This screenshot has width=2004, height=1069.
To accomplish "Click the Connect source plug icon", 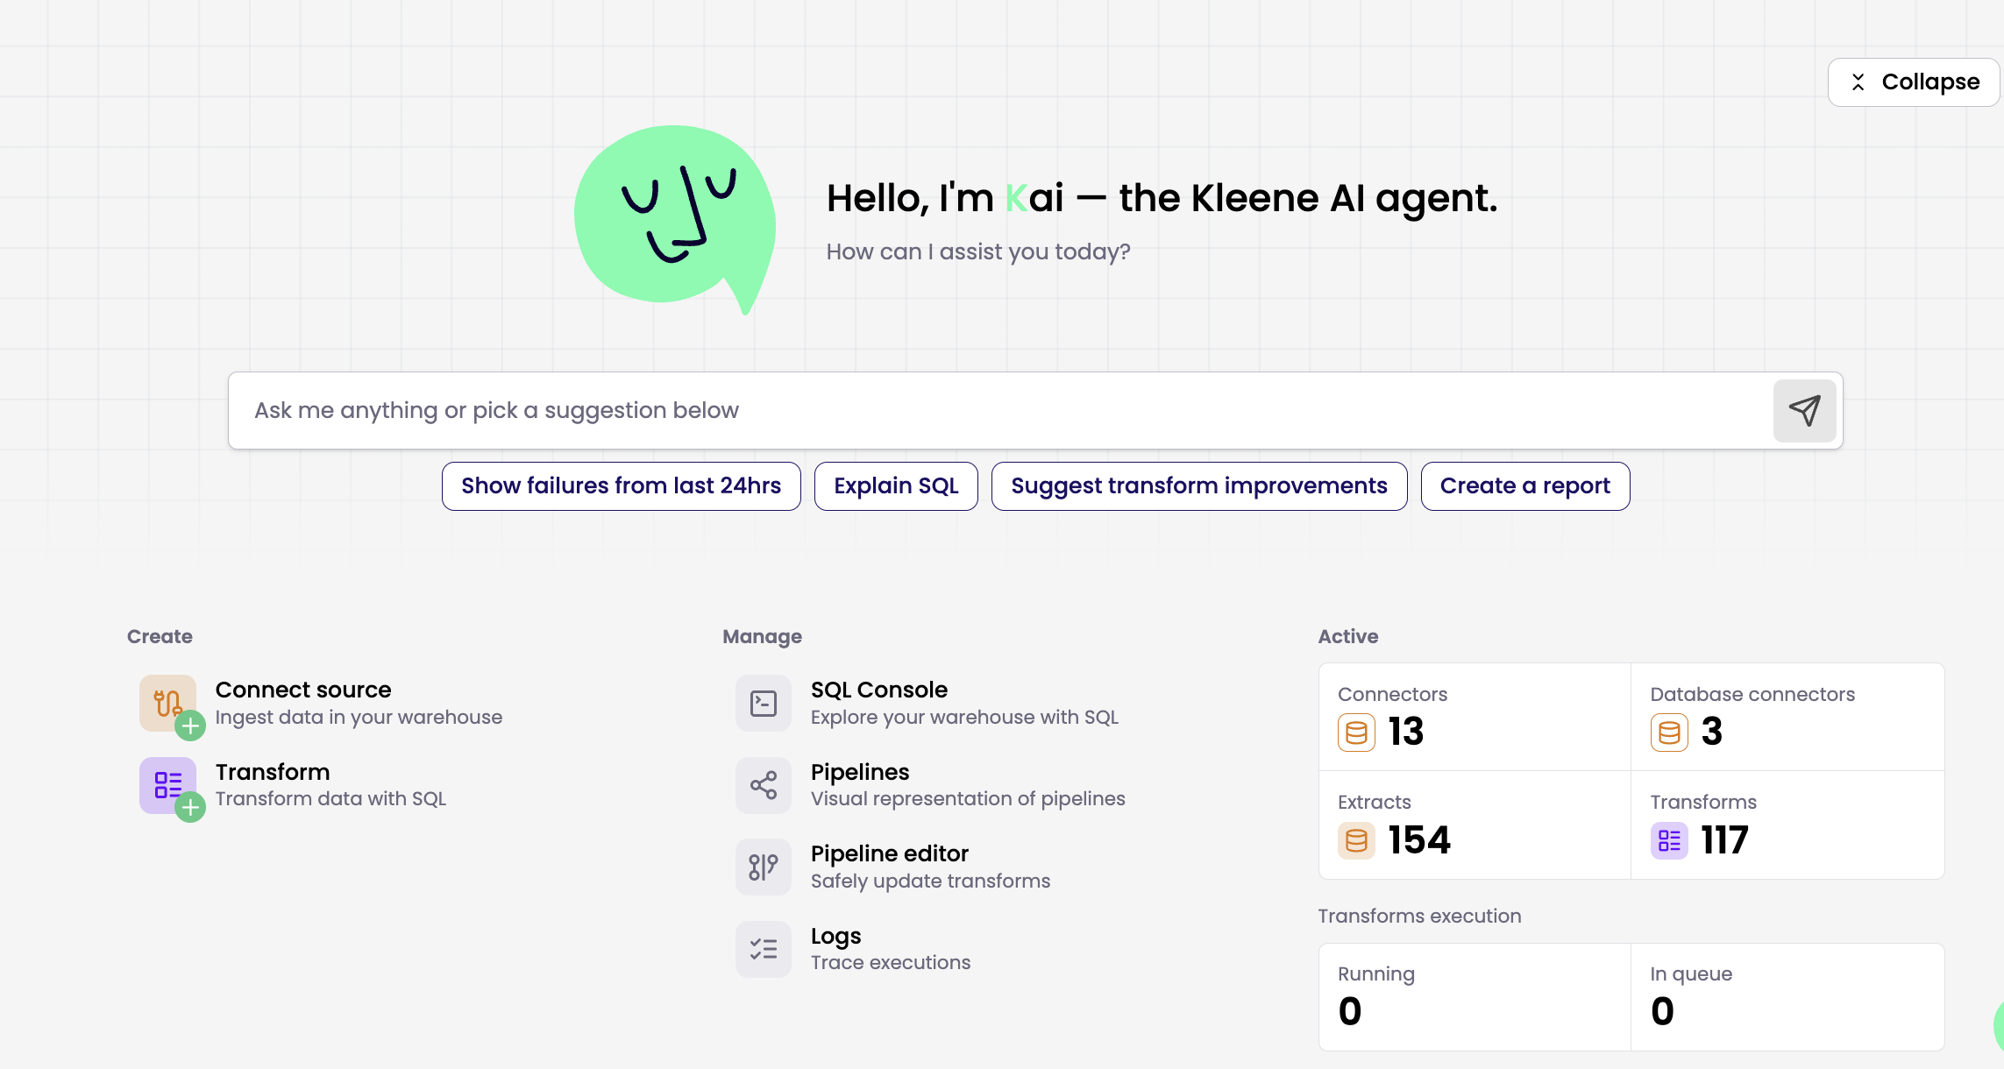I will pyautogui.click(x=168, y=704).
